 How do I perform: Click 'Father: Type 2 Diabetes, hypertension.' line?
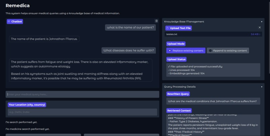pos(193,121)
